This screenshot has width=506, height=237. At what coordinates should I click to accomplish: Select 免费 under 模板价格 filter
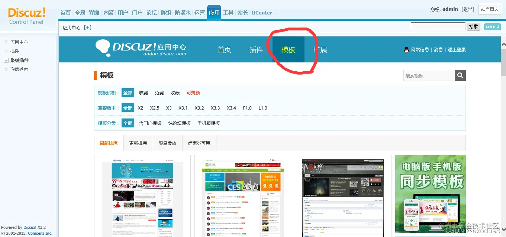(x=159, y=92)
